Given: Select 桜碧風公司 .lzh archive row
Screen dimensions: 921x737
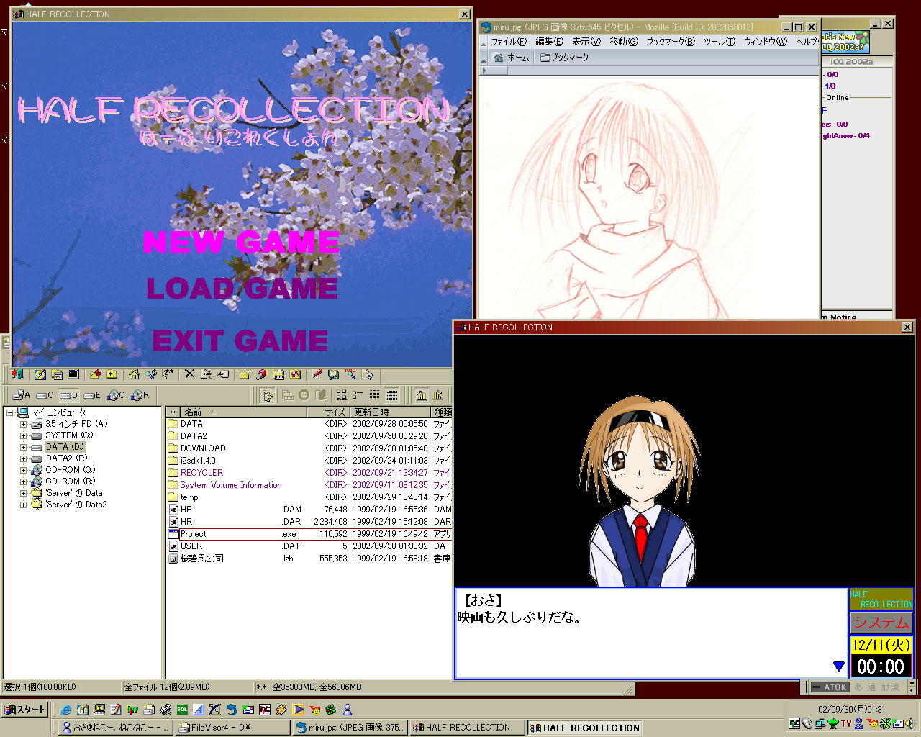Looking at the screenshot, I should pyautogui.click(x=309, y=559).
